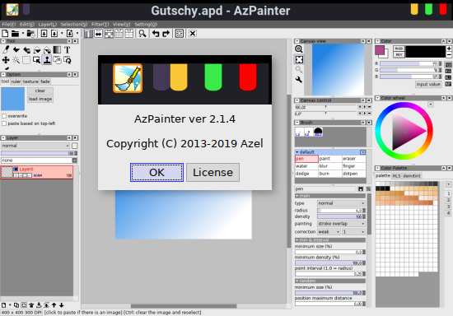This screenshot has width=453, height=316.
Task: Click the 'load image' button
Action: [x=40, y=99]
